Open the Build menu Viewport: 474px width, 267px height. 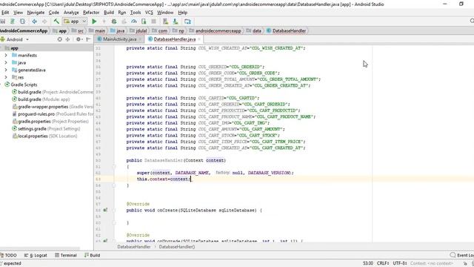(109, 13)
